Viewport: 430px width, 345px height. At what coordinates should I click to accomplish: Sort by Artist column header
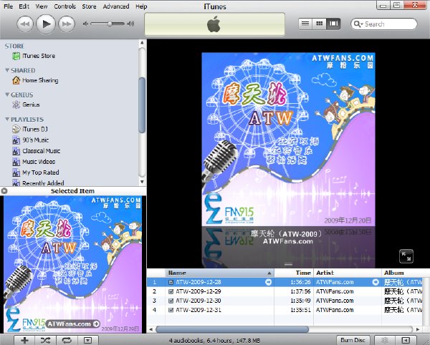tap(348, 273)
